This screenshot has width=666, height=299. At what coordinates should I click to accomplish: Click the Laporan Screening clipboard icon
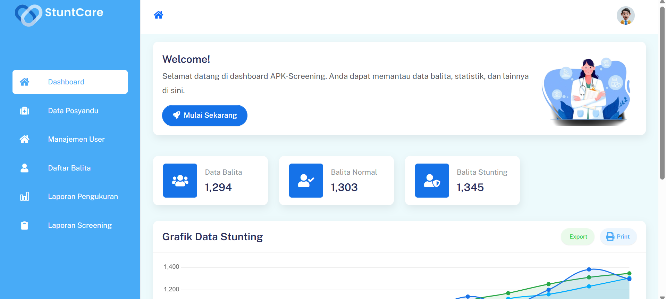[x=24, y=225]
